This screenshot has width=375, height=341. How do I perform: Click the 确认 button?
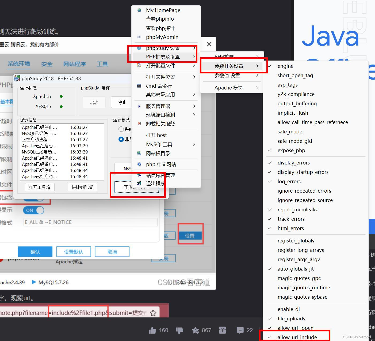point(35,252)
